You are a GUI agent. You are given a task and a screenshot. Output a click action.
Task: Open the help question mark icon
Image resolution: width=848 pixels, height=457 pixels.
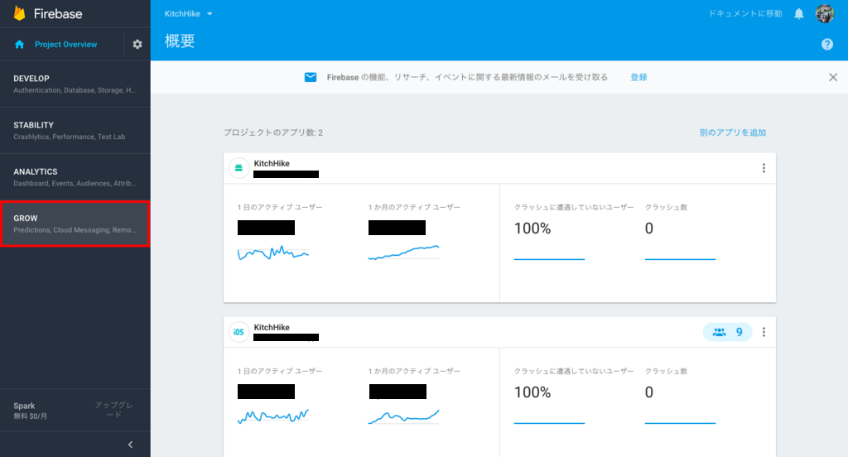coord(827,45)
